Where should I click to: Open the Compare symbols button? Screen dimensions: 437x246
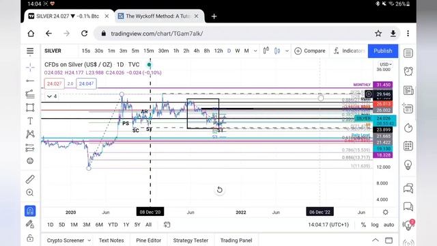point(309,51)
